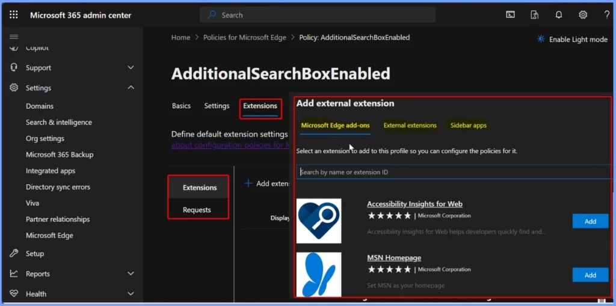Click the Policy: AdditionalSearchBoxEnabled breadcrumb text
616x306 pixels.
354,37
